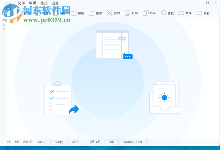This screenshot has height=150, width=220.
Task: Click the CR+LF line ending indicator
Action: click(x=95, y=142)
